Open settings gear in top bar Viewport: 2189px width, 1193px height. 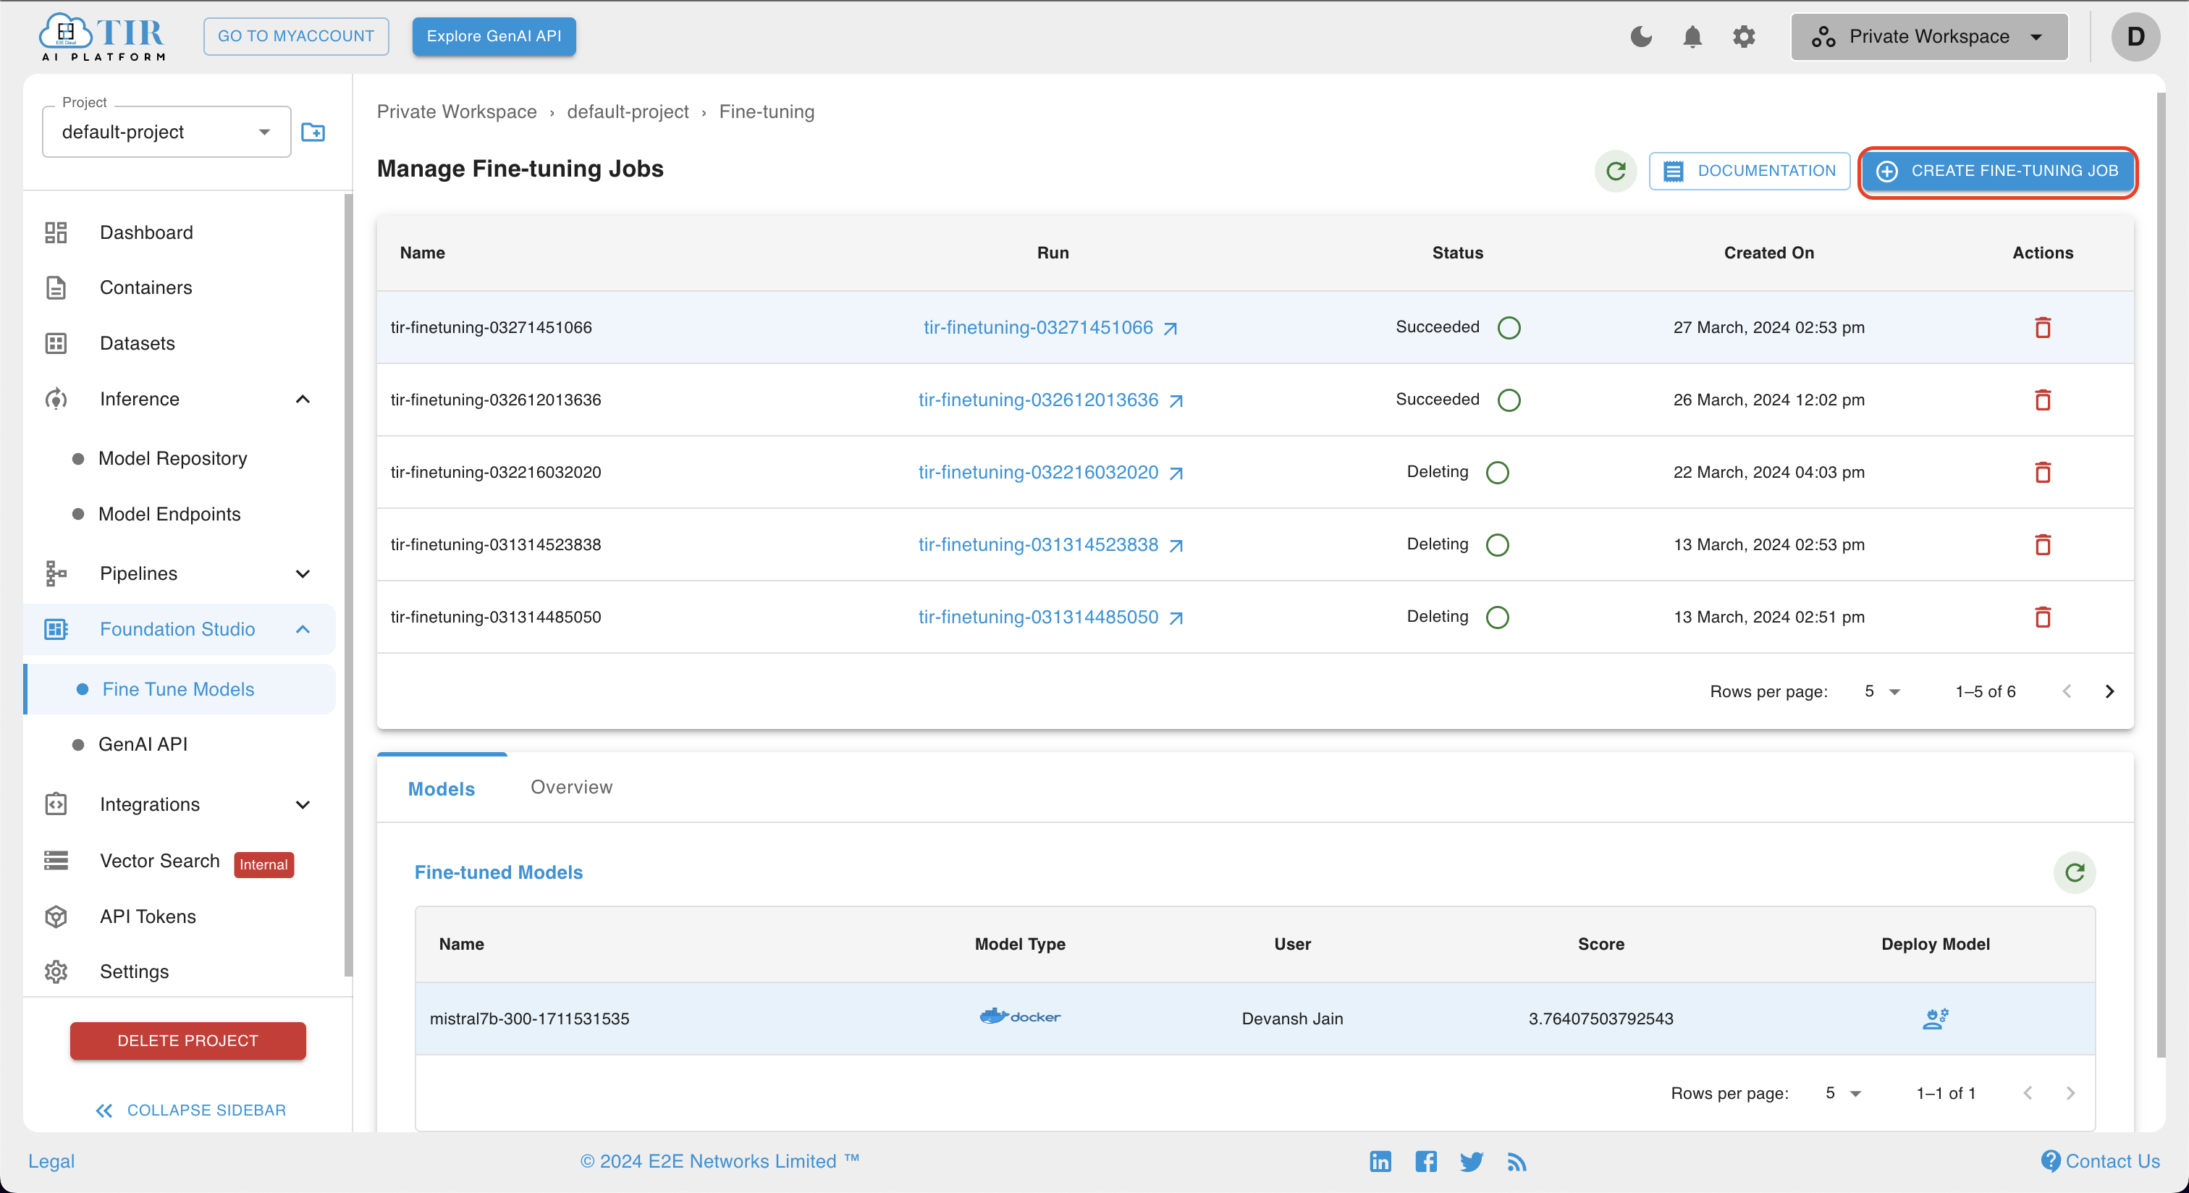click(x=1744, y=36)
